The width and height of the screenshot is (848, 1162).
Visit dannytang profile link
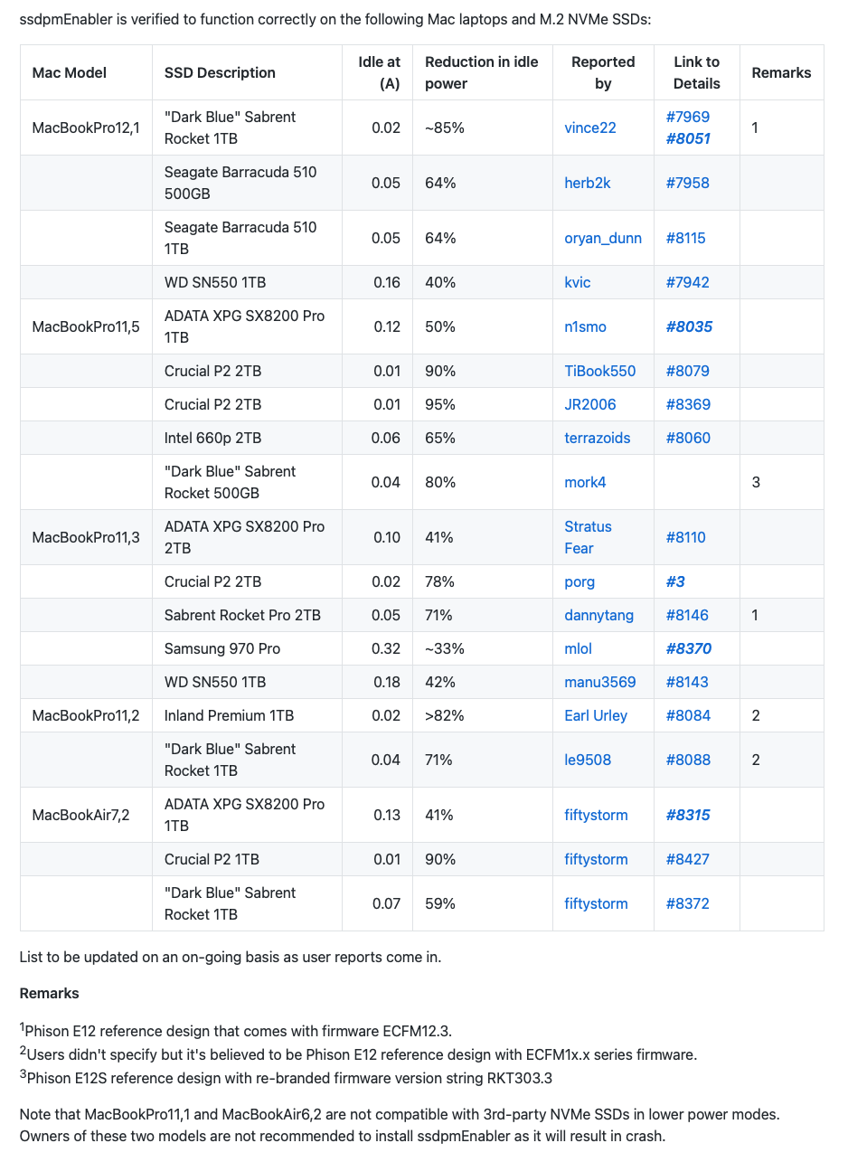click(x=599, y=615)
